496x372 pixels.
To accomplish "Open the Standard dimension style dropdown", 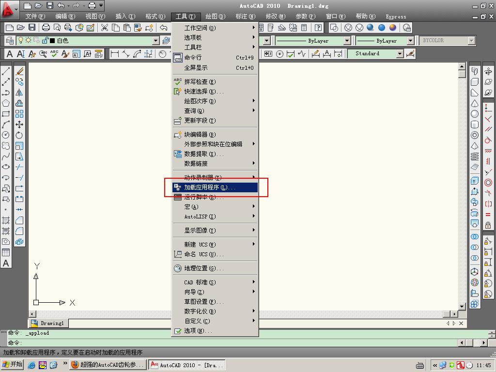I will click(x=400, y=54).
